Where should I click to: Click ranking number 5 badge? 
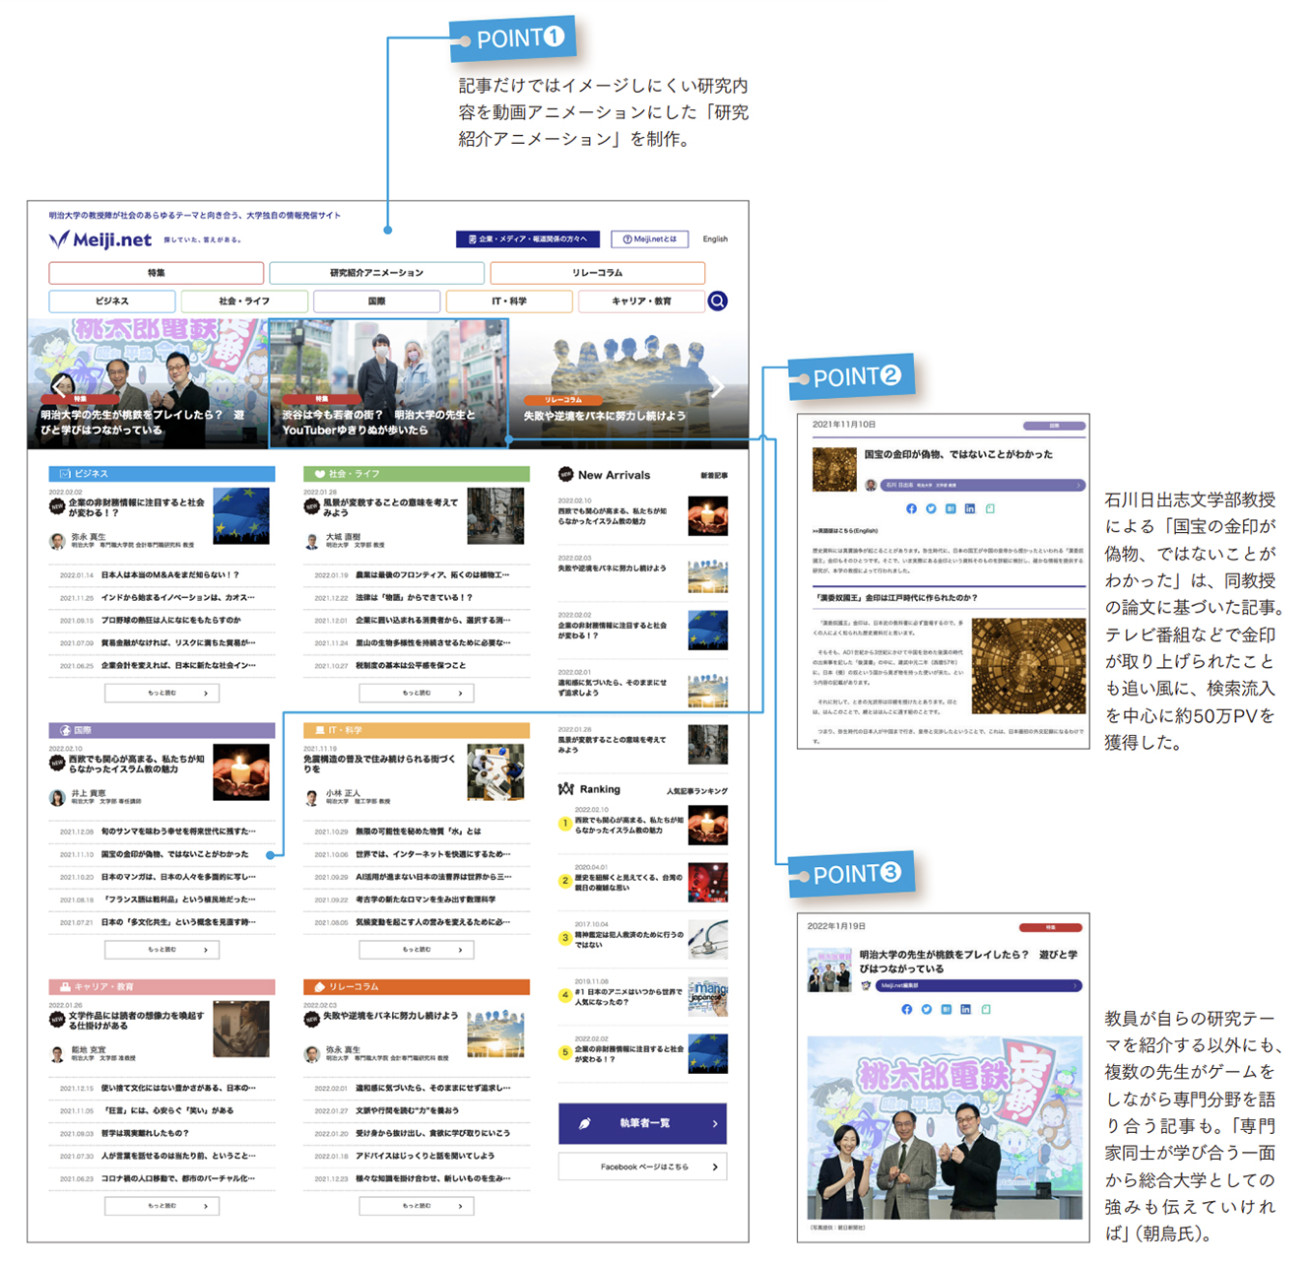tap(565, 1052)
